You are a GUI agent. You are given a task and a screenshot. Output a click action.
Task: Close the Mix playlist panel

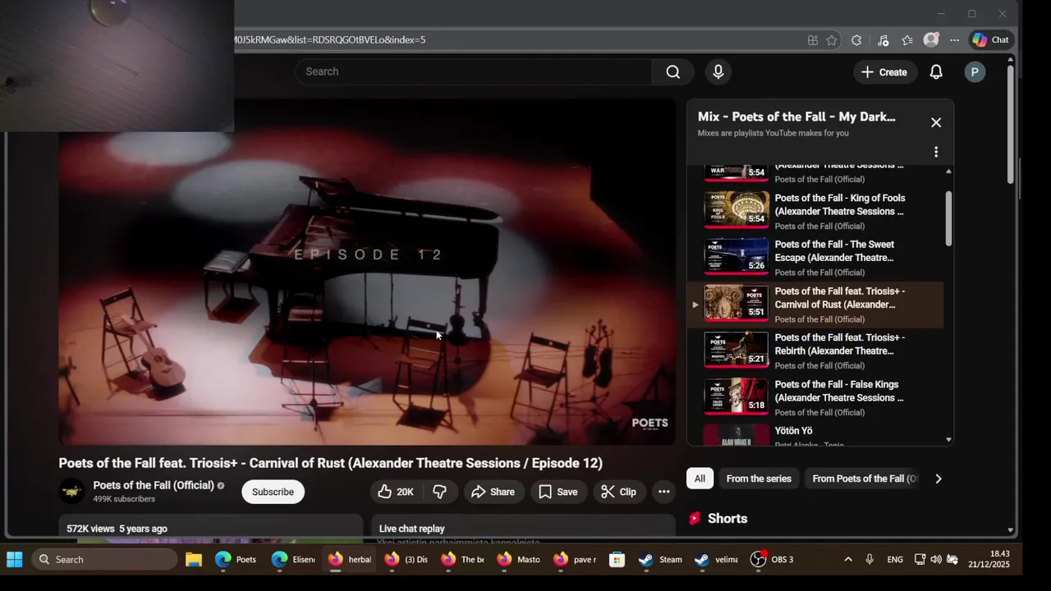(x=936, y=122)
